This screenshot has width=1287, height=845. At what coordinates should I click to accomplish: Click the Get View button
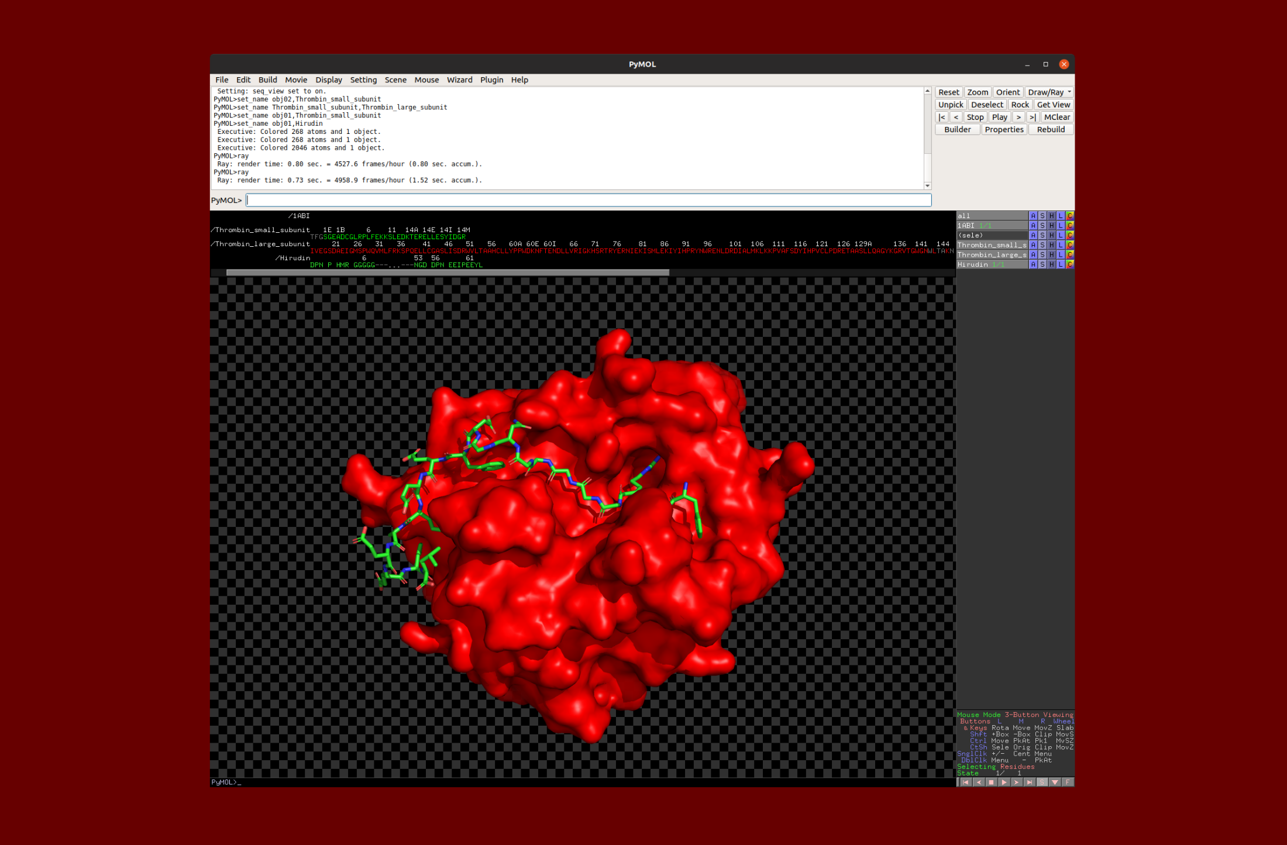pyautogui.click(x=1053, y=105)
